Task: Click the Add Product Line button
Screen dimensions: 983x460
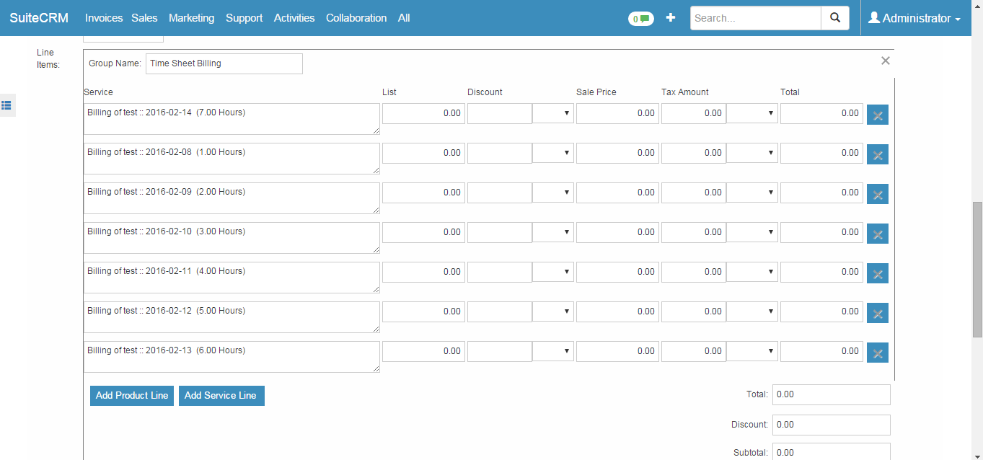Action: pyautogui.click(x=131, y=395)
